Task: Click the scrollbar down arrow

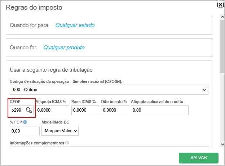Action: point(222,144)
